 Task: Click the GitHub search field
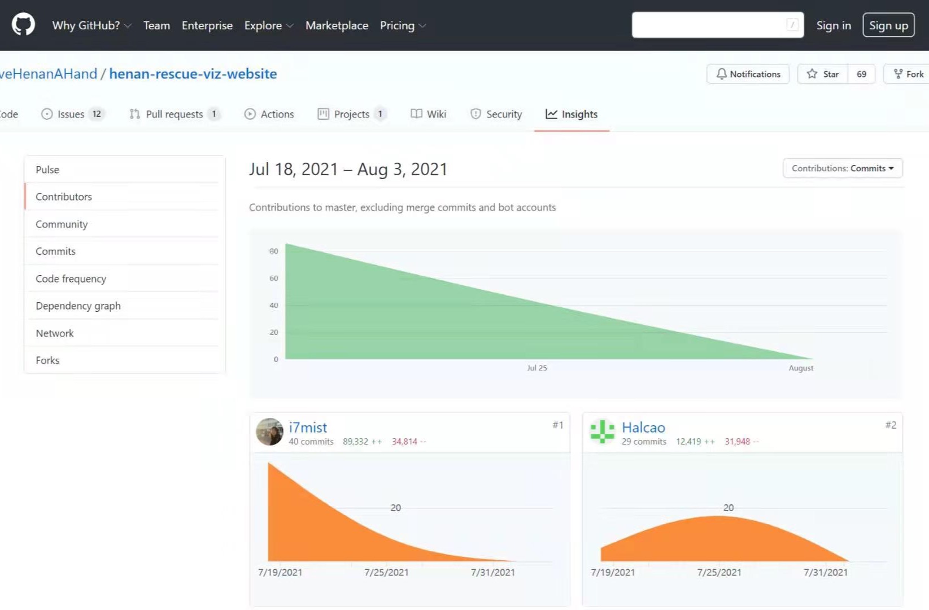pyautogui.click(x=709, y=25)
